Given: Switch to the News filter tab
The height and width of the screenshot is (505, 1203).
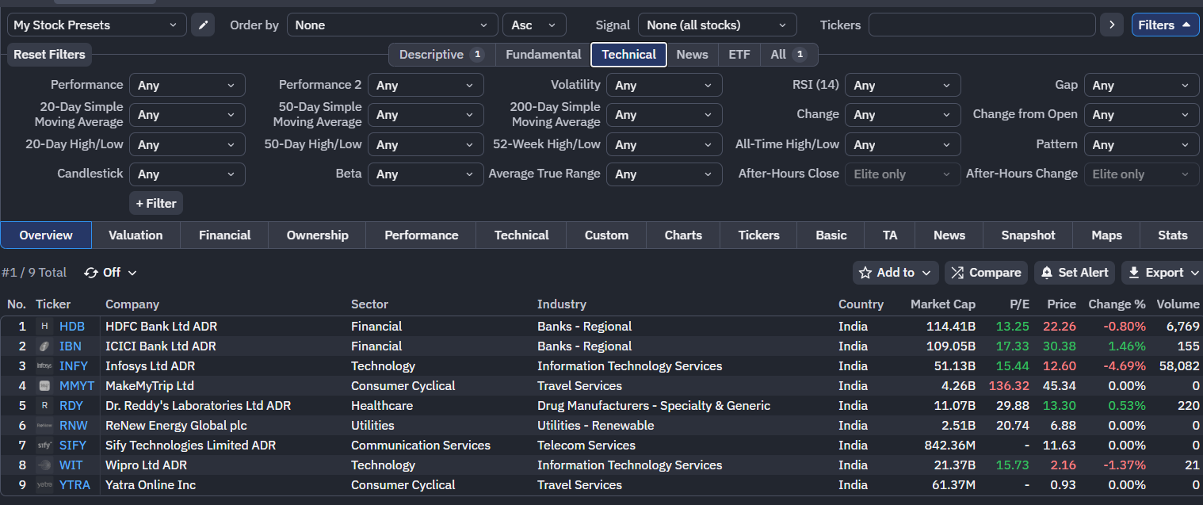Looking at the screenshot, I should 692,55.
